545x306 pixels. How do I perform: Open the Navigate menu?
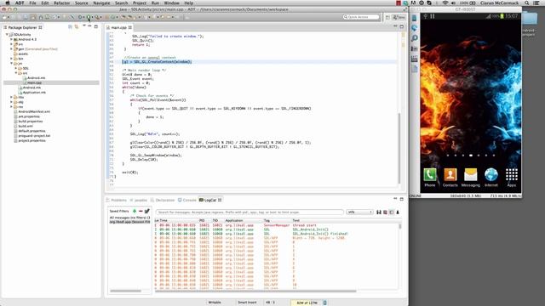click(x=101, y=3)
